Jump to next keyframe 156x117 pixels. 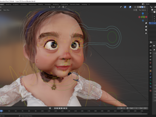point(64,108)
